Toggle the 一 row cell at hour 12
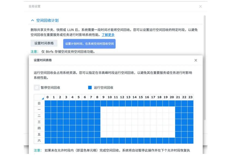 click(122, 110)
